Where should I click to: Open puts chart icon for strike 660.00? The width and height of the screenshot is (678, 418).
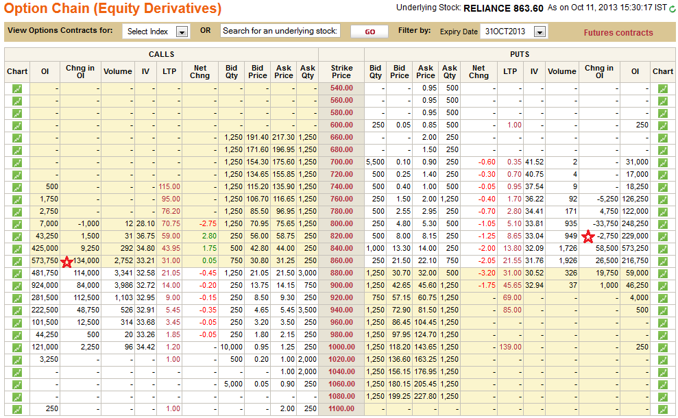tap(662, 138)
